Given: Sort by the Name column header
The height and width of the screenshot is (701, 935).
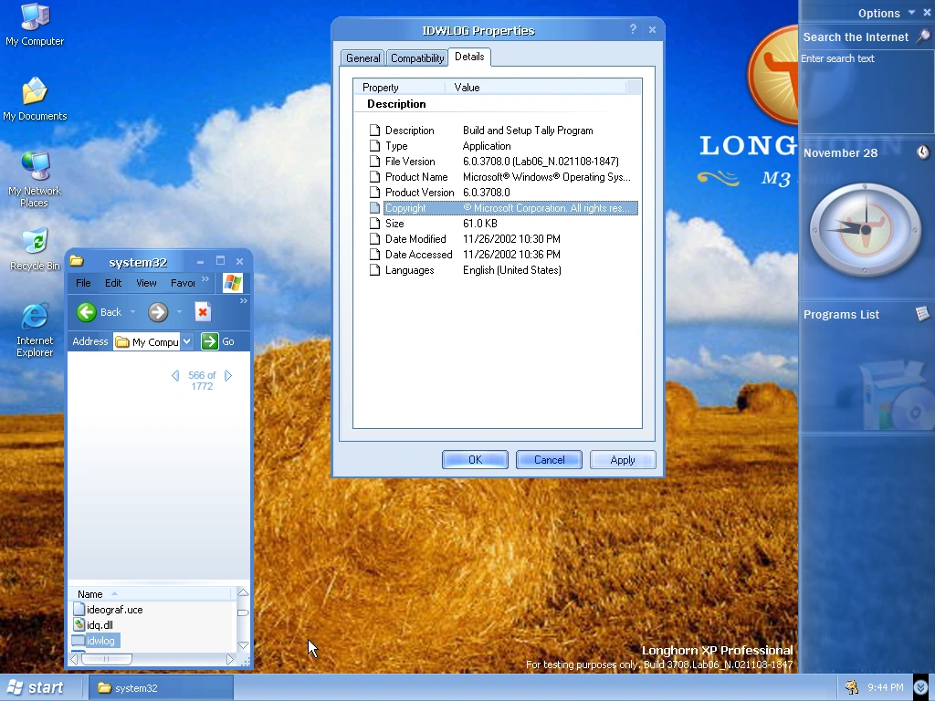Looking at the screenshot, I should coord(151,593).
